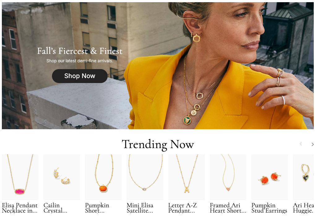This screenshot has width=315, height=220.
Task: Open the Pumpkin Short necklace product image
Action: 103,177
